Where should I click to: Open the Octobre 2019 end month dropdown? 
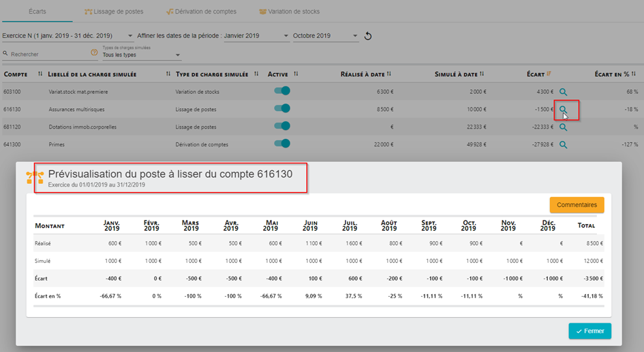tap(355, 36)
